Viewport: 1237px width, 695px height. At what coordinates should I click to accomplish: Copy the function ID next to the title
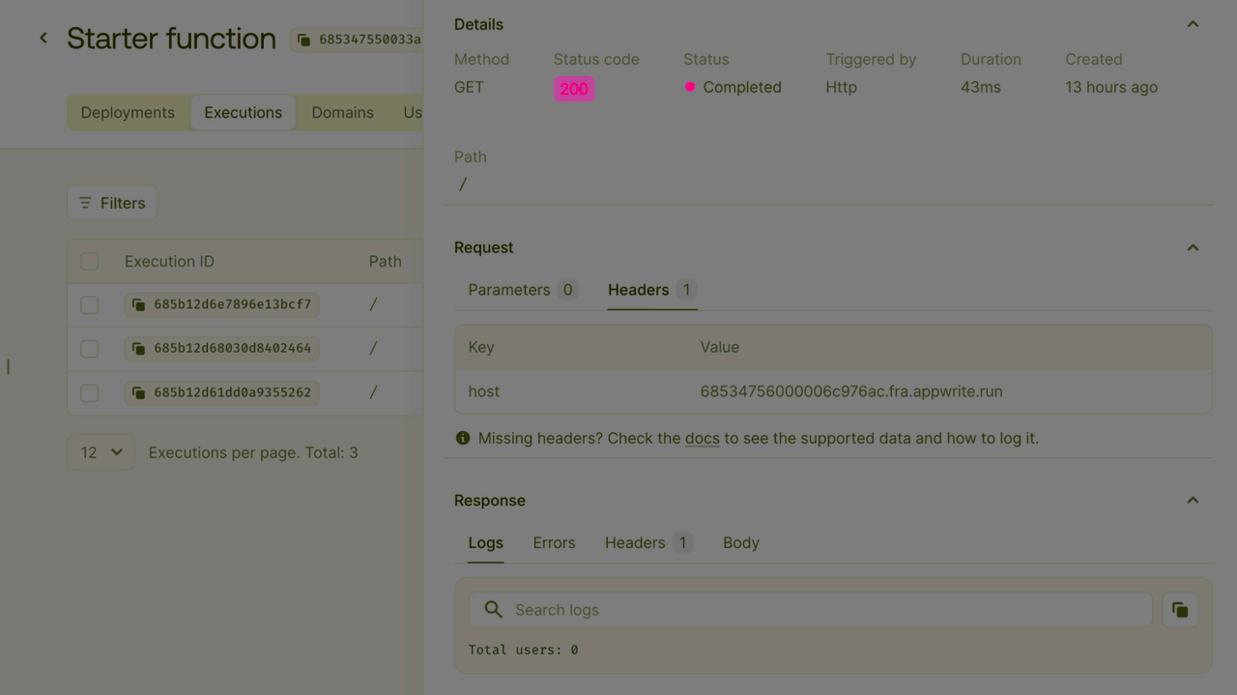(304, 41)
